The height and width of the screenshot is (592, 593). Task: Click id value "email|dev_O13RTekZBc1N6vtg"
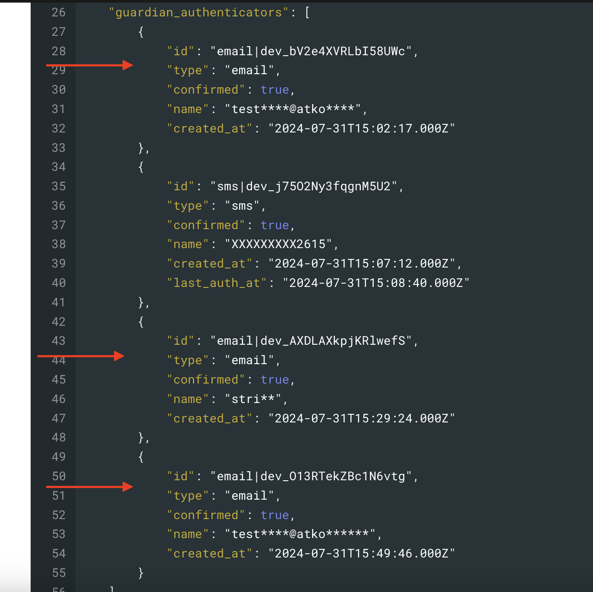tap(311, 476)
